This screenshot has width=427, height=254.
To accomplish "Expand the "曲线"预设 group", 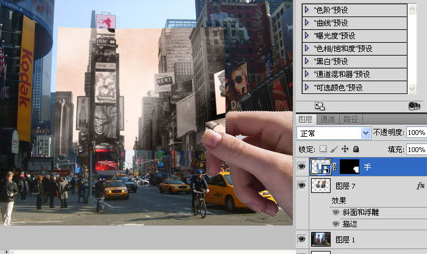I will [x=307, y=23].
